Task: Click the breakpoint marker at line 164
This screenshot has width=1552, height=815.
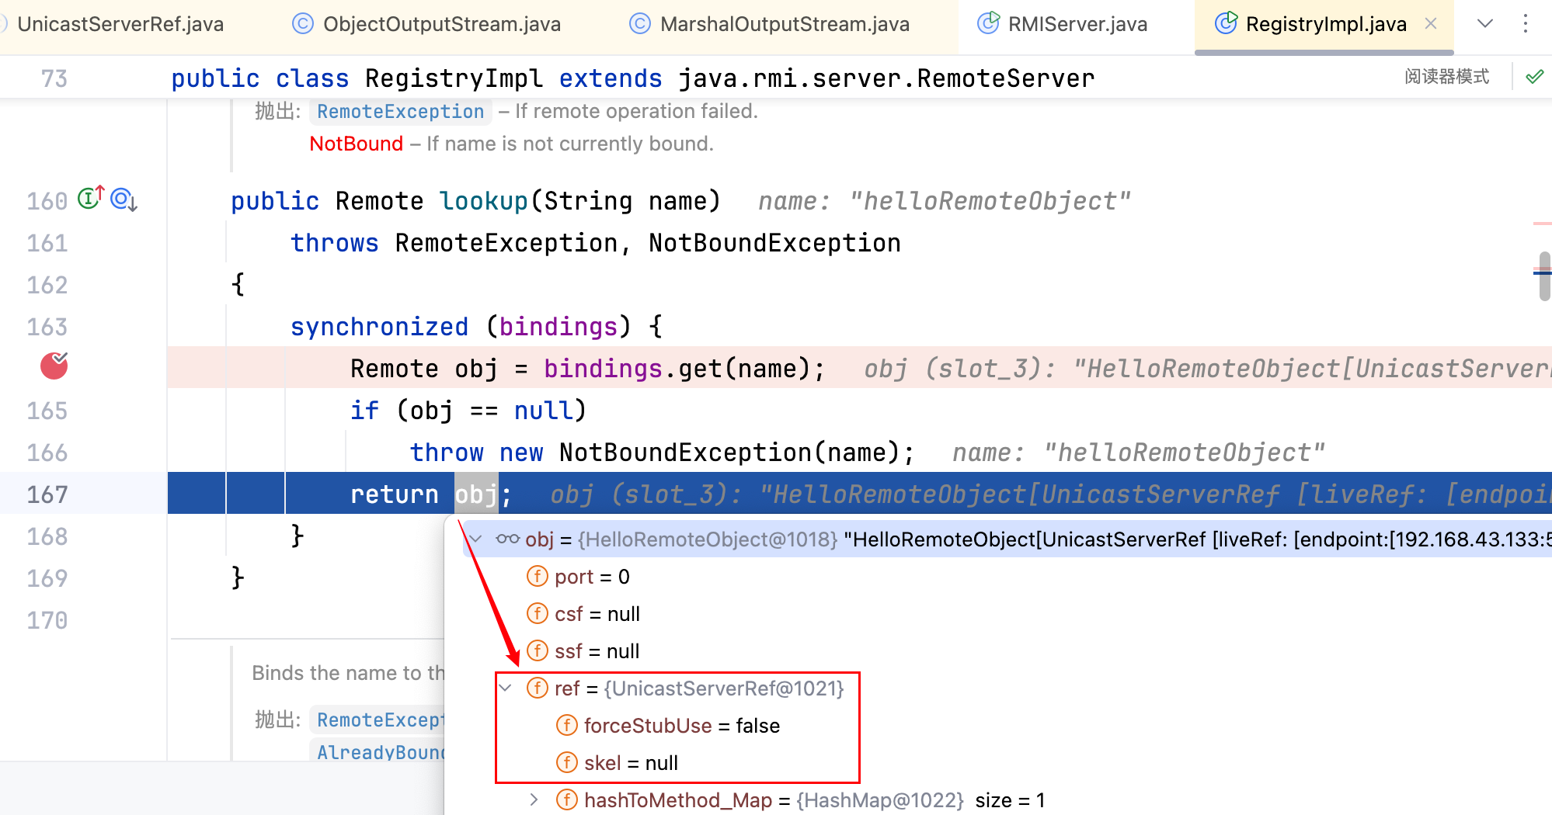Action: coord(54,365)
